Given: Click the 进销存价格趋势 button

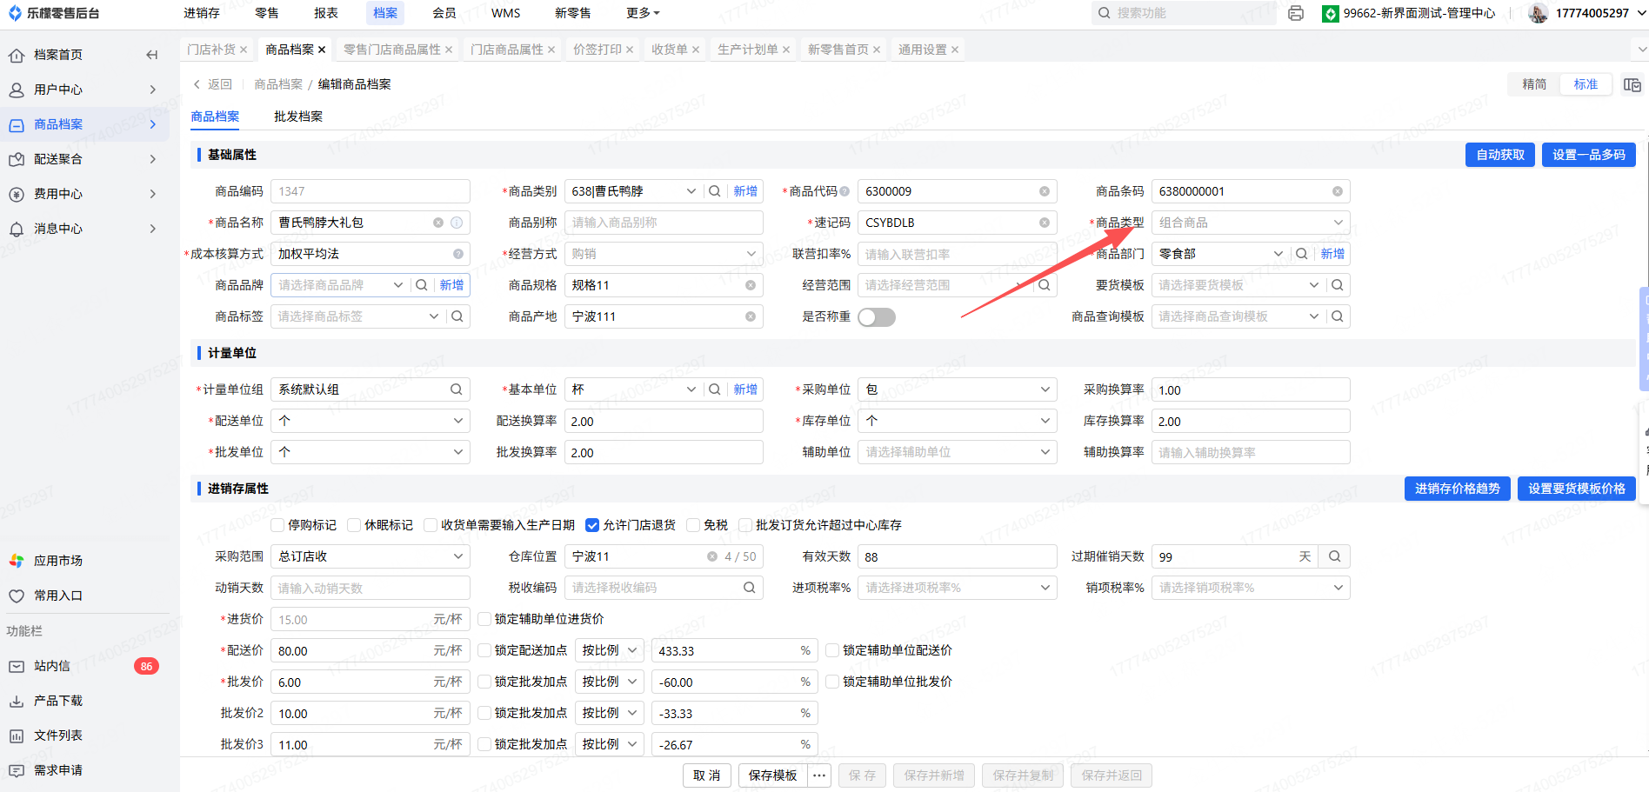Looking at the screenshot, I should (x=1458, y=489).
